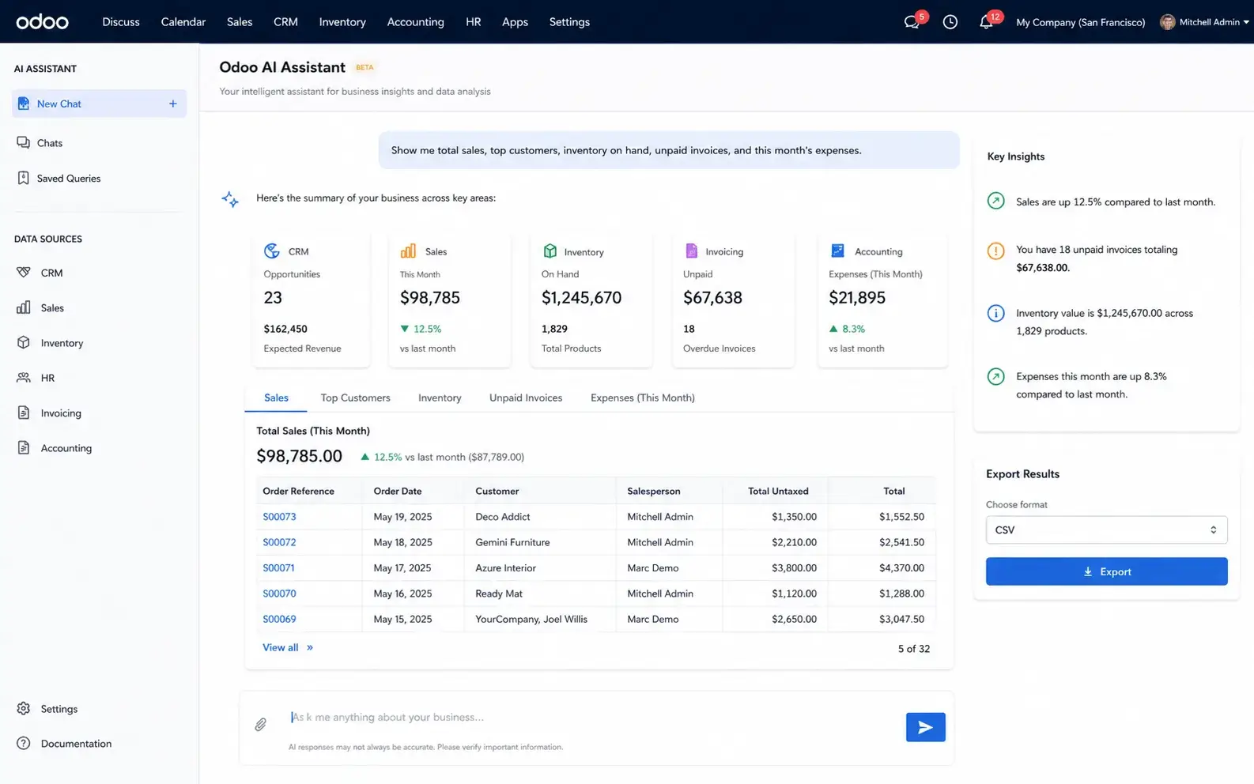This screenshot has height=784, width=1254.
Task: Click the $1,245,670 inventory value
Action: coord(581,298)
